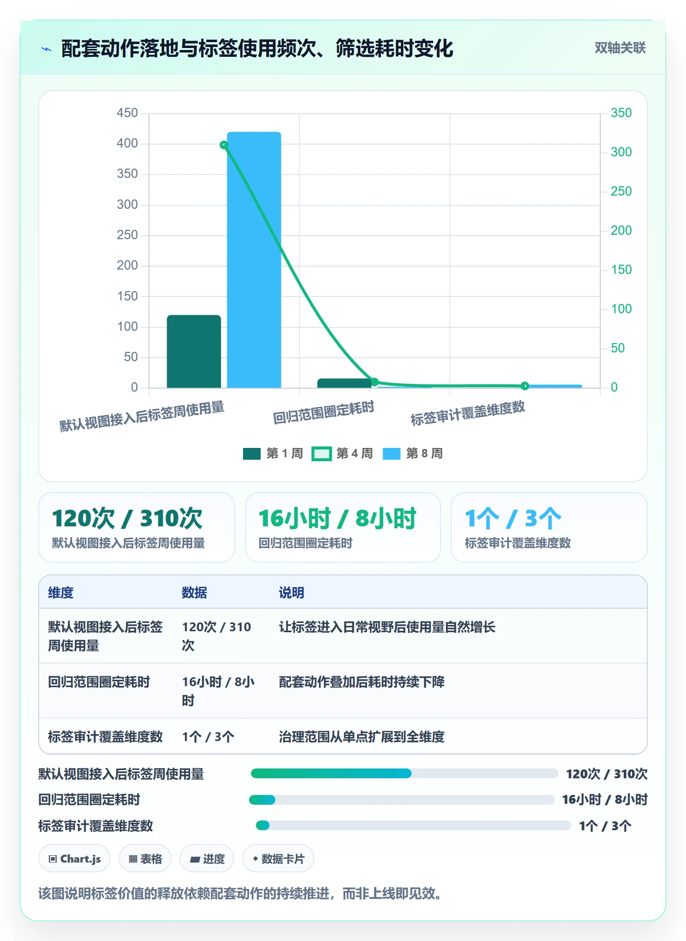Click the 标签审计覆盖维度数 progress bar
The image size is (686, 941).
[x=414, y=825]
